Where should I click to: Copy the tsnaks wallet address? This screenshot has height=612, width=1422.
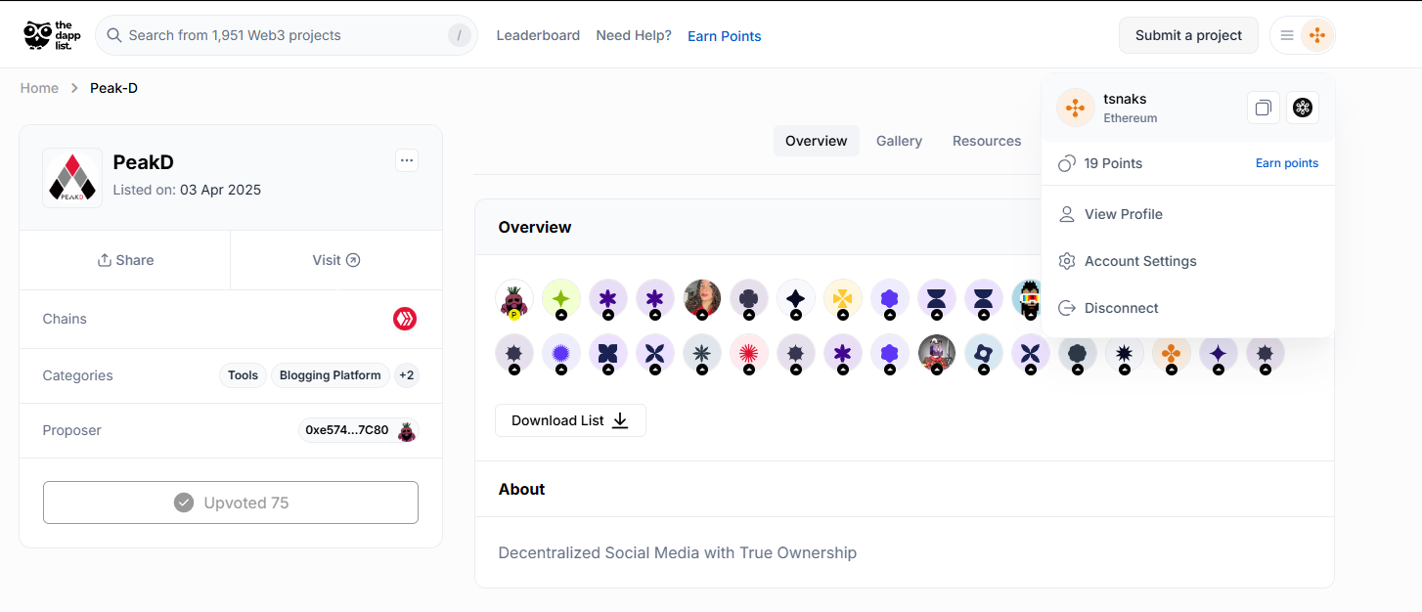(x=1264, y=108)
